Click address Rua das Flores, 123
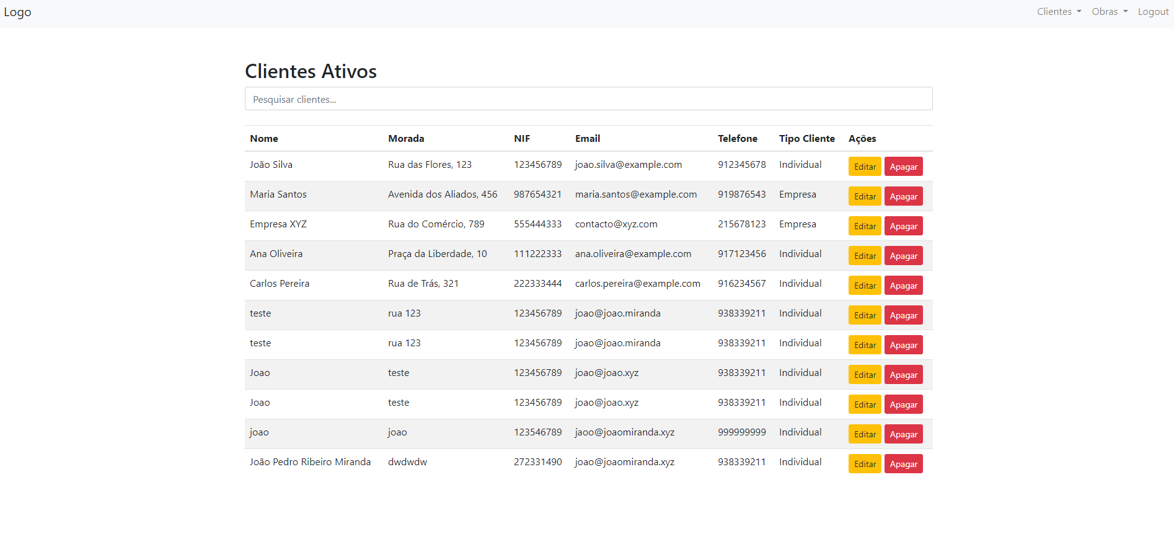This screenshot has height=555, width=1174. (430, 165)
